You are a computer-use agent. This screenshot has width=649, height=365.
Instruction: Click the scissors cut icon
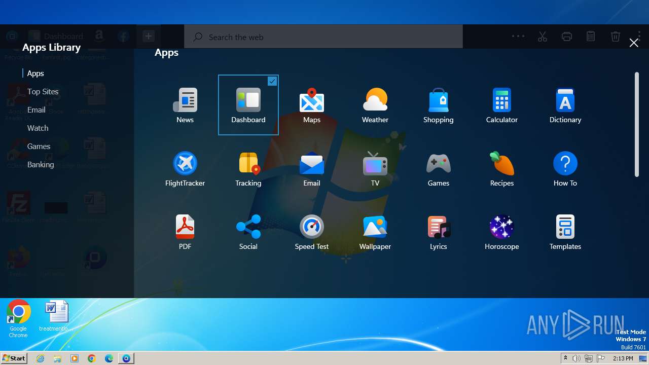543,36
